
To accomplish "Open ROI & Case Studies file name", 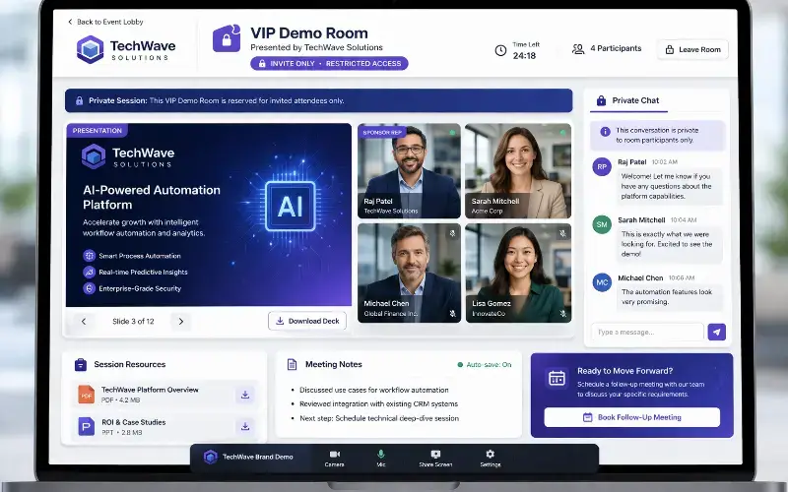I will 134,422.
